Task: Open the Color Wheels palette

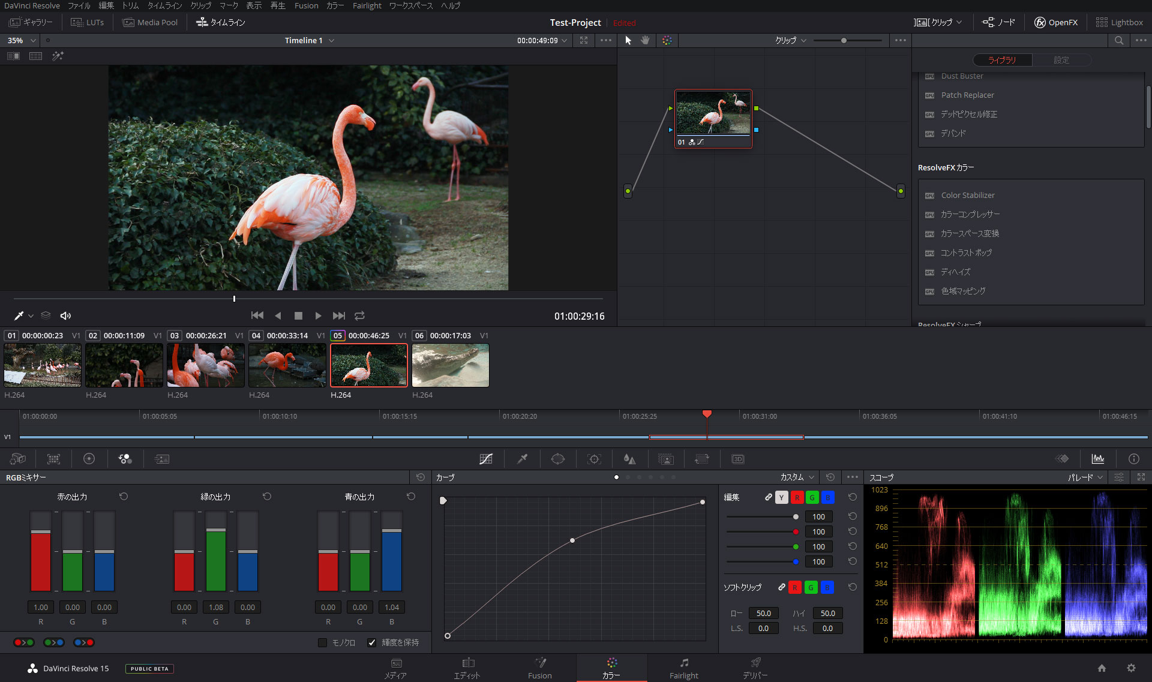Action: pyautogui.click(x=89, y=459)
